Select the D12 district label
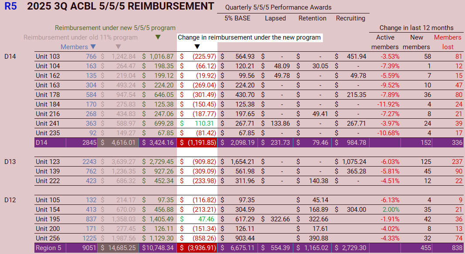The width and height of the screenshot is (465, 254). 10,200
